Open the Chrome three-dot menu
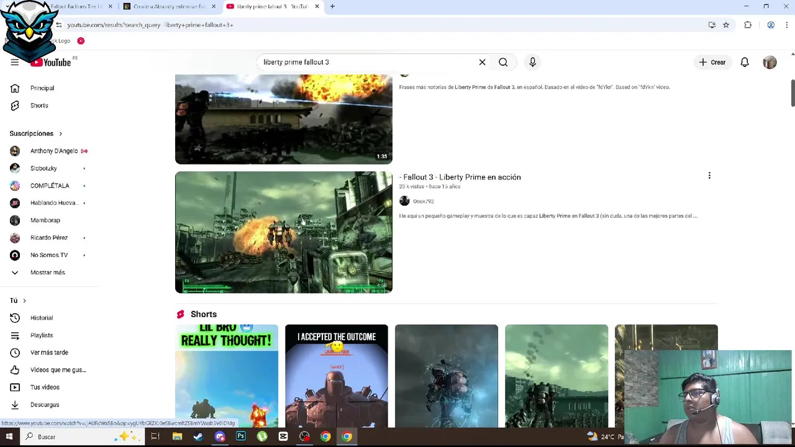795x447 pixels. tap(787, 25)
